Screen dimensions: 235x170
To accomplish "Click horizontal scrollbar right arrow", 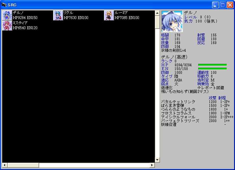I will coord(152,165).
